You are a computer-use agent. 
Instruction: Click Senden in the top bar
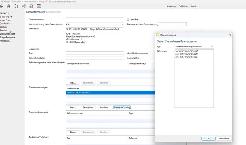tap(194, 6)
